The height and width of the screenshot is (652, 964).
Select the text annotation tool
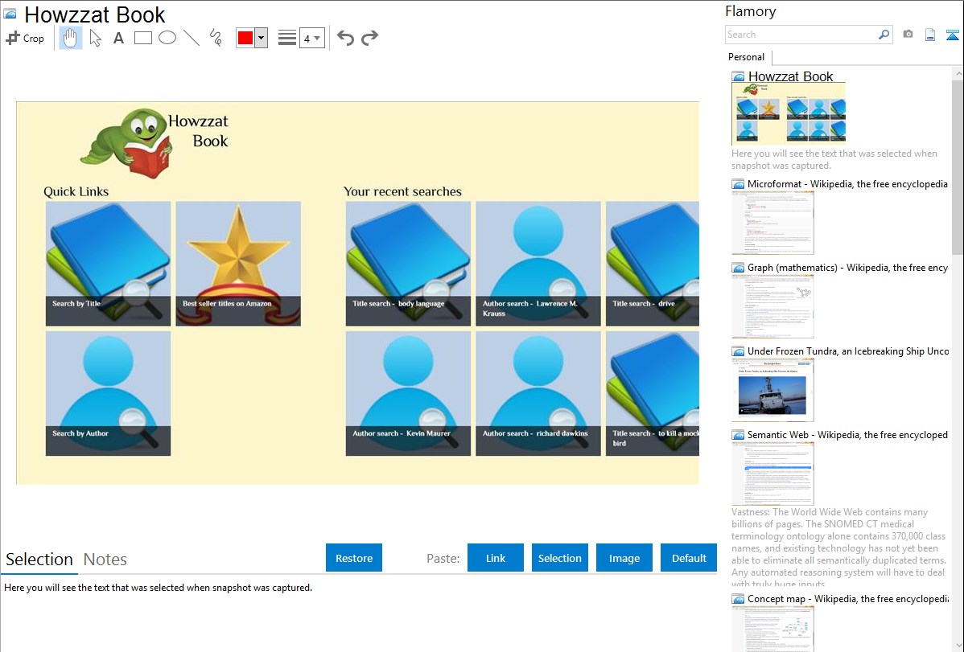coord(118,38)
